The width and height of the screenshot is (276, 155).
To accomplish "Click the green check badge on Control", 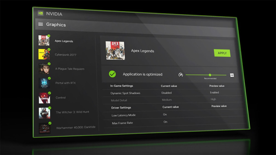I will (x=50, y=93).
